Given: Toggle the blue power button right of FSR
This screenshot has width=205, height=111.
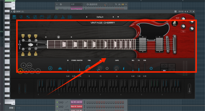Looking at the screenshot, I should tap(151, 68).
